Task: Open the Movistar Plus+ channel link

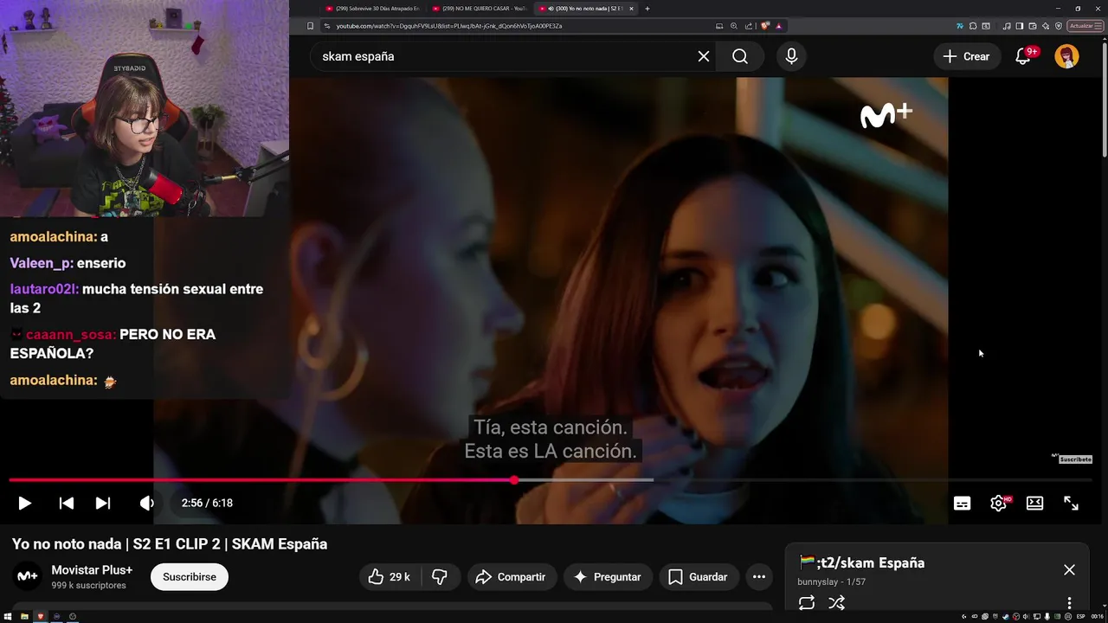Action: (92, 570)
